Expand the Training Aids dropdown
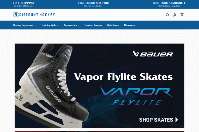Viewport: 199px width, 132px height. coord(50,25)
